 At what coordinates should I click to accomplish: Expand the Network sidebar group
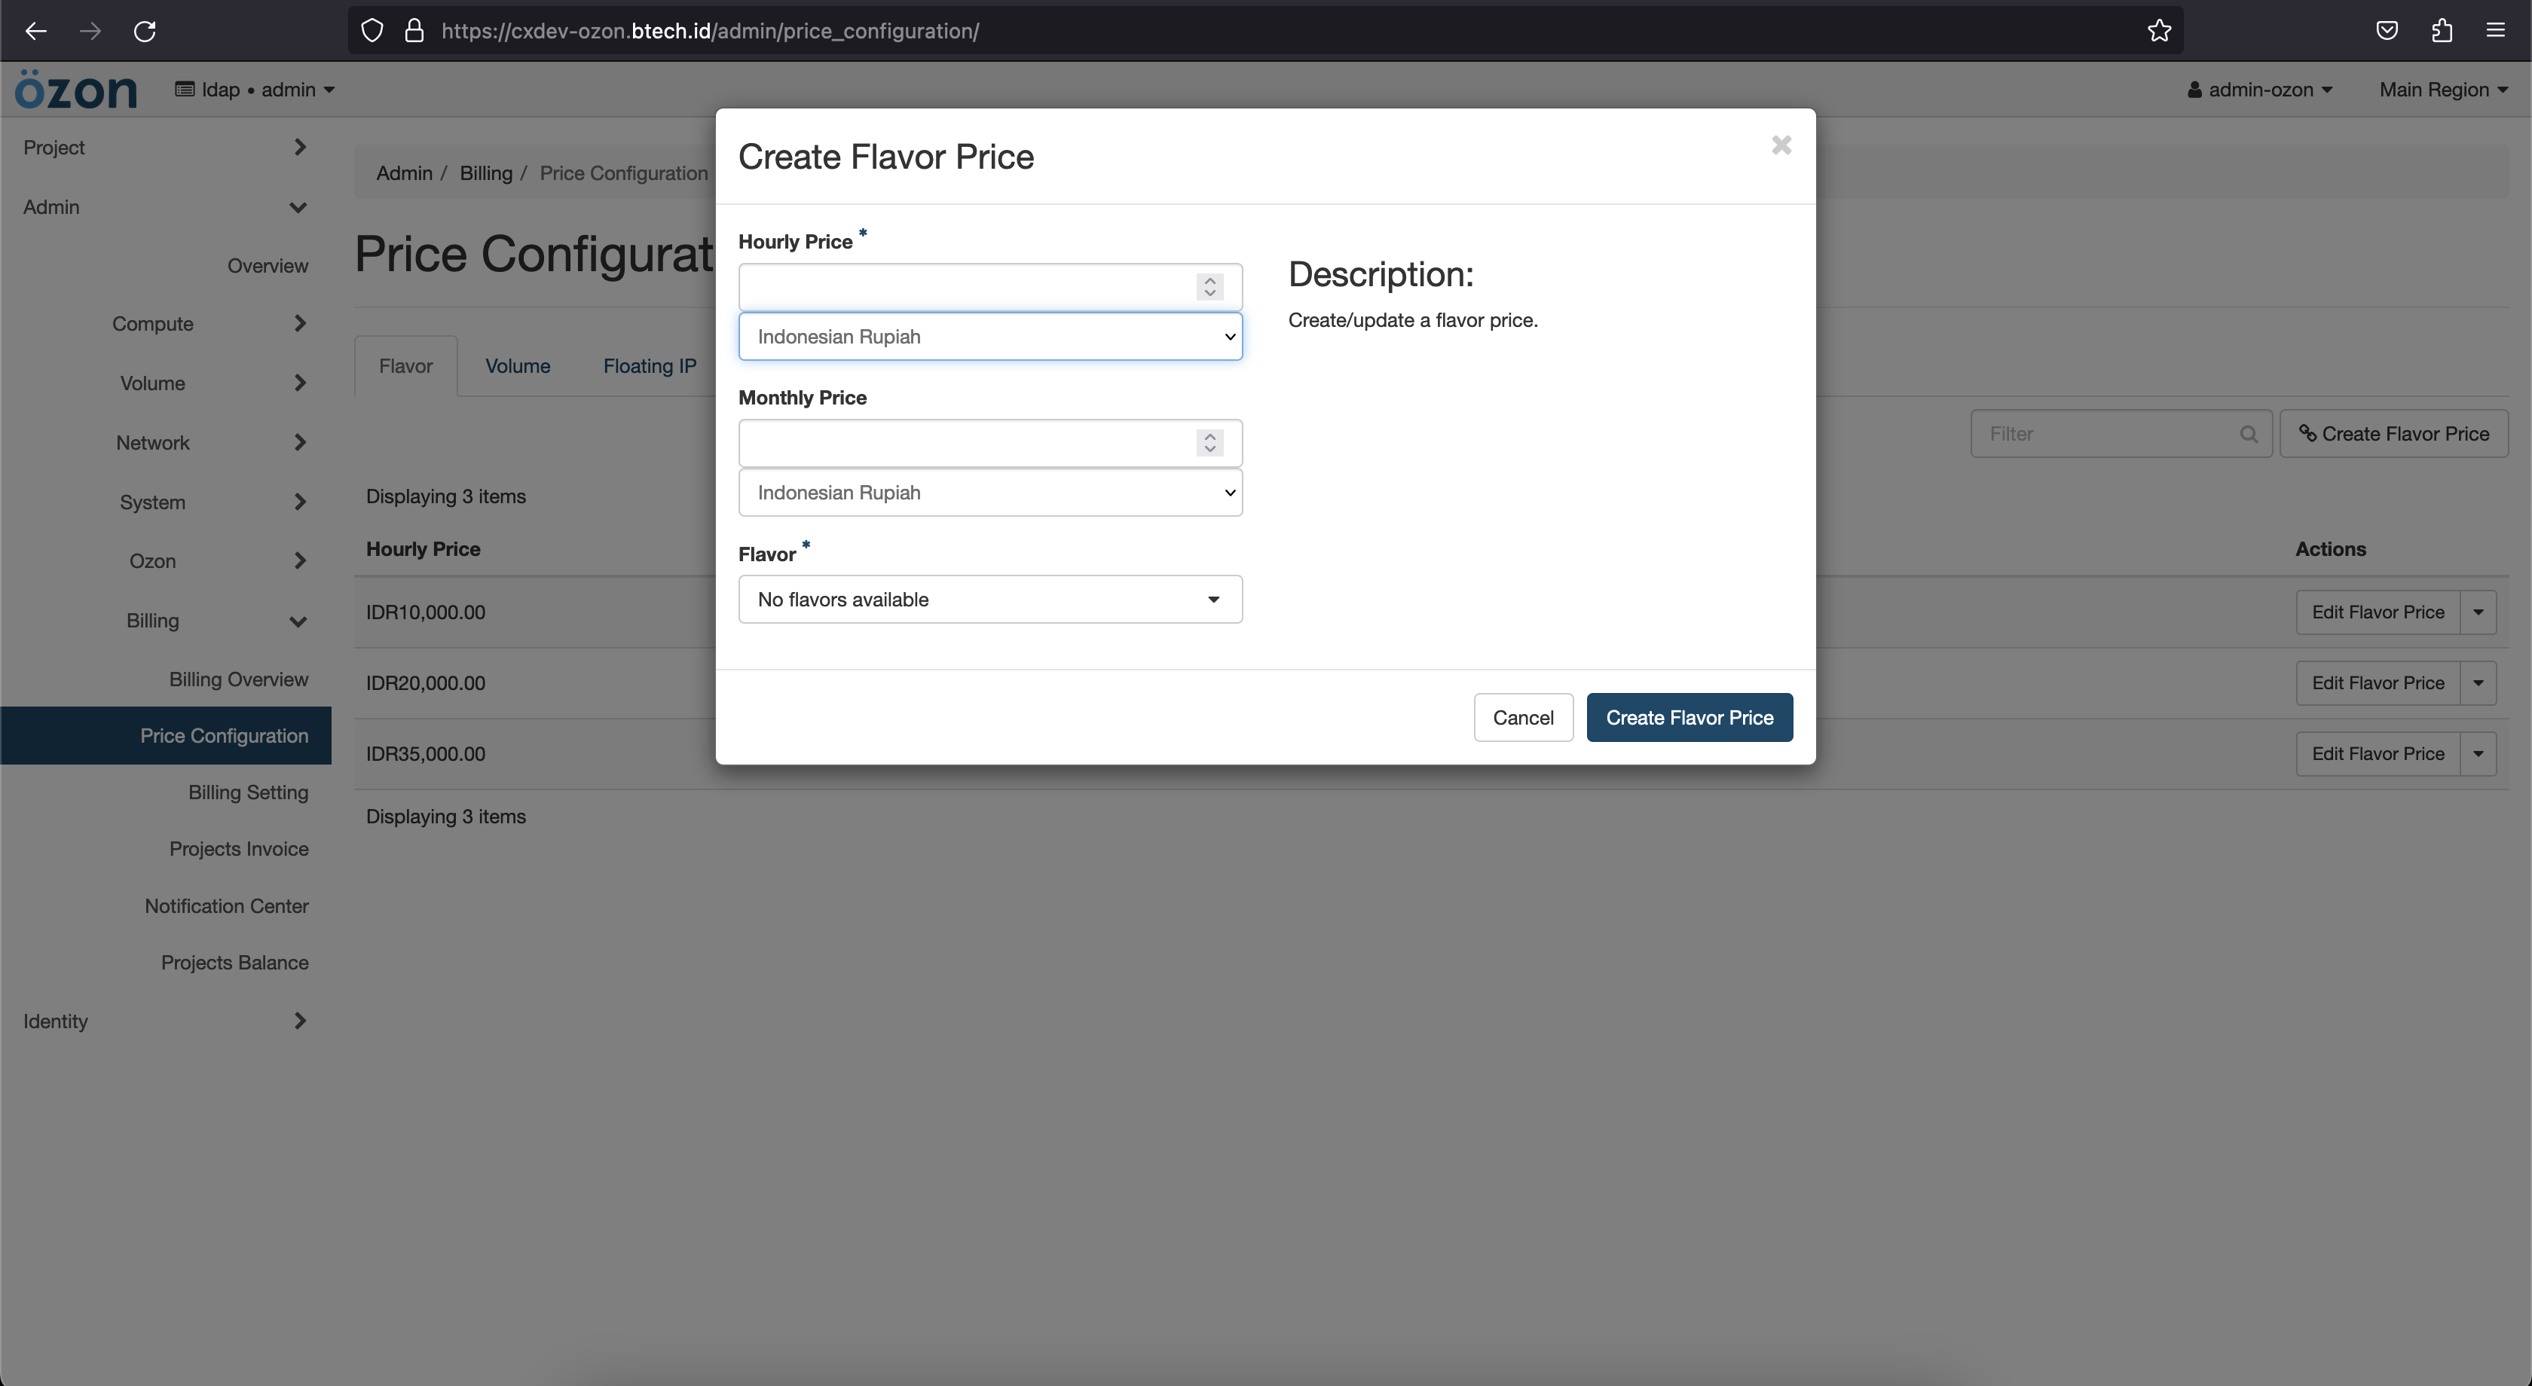click(165, 443)
